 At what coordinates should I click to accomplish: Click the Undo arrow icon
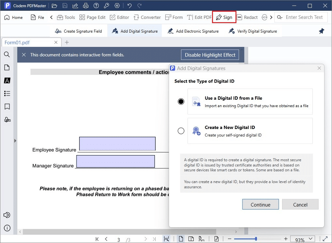pos(129,5)
